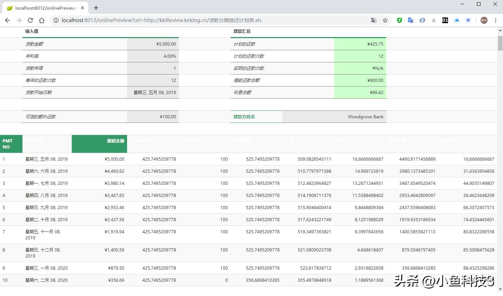Click the vertical scrollbar thumb
Viewport: 503px width, 296px height.
500,43
